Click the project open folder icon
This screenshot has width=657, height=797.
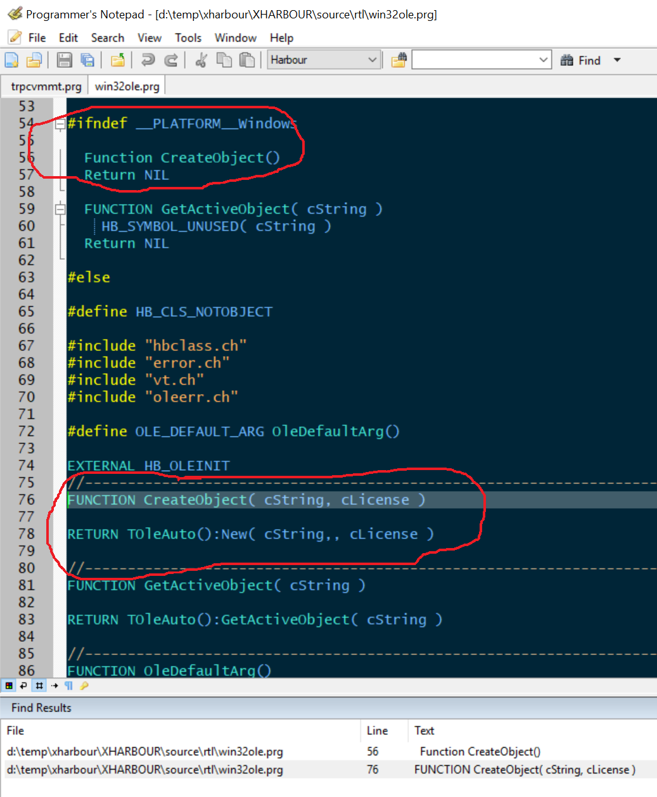pyautogui.click(x=118, y=60)
